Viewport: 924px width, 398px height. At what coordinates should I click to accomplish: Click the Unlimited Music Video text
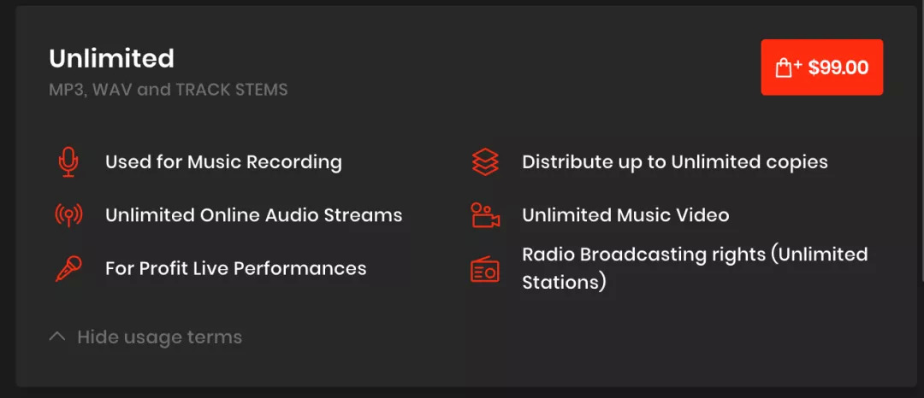point(625,215)
